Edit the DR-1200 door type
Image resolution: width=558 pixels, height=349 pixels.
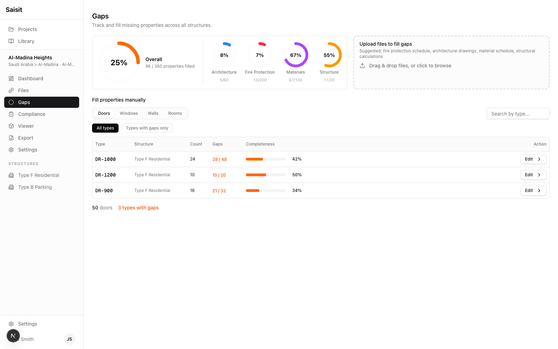[533, 175]
